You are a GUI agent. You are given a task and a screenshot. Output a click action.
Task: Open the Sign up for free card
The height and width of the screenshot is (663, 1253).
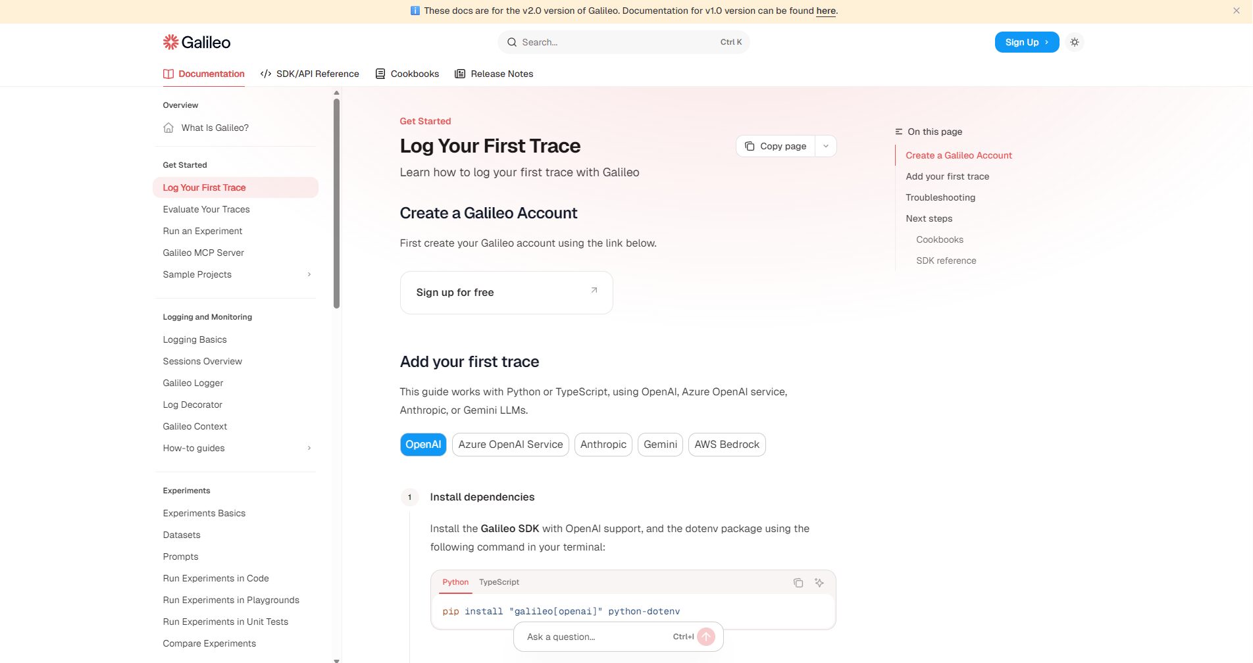tap(506, 293)
